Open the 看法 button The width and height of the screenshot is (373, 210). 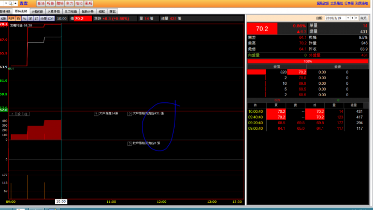tap(41, 3)
